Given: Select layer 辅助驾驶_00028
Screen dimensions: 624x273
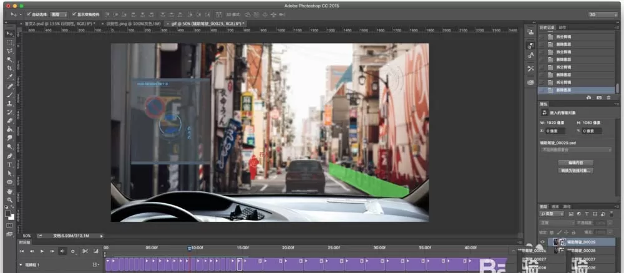Looking at the screenshot, I should click(x=580, y=251).
